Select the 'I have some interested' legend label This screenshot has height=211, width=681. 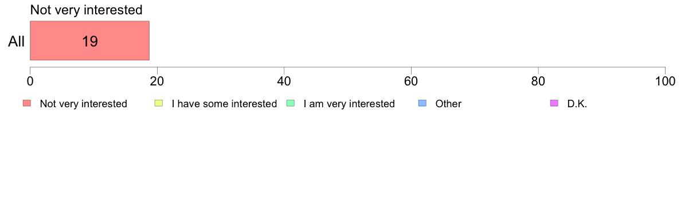[224, 104]
